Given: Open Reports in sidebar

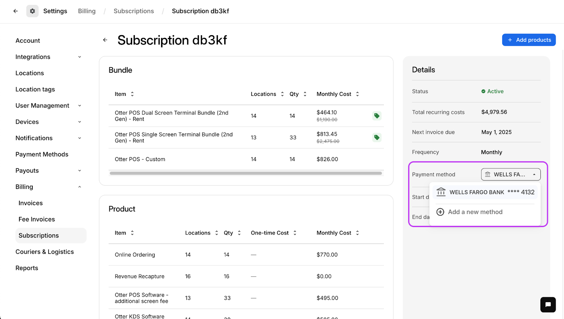Looking at the screenshot, I should 27,268.
